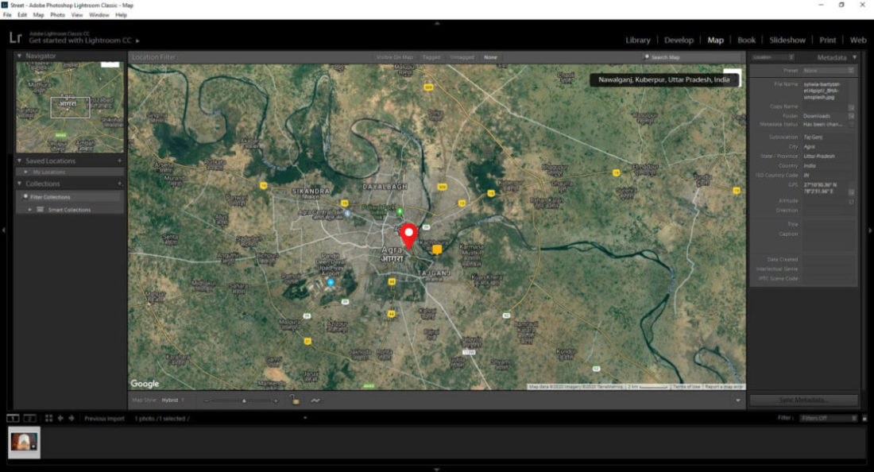Viewport: 874px width, 472px height.
Task: Open second window display button 2
Action: 29,418
